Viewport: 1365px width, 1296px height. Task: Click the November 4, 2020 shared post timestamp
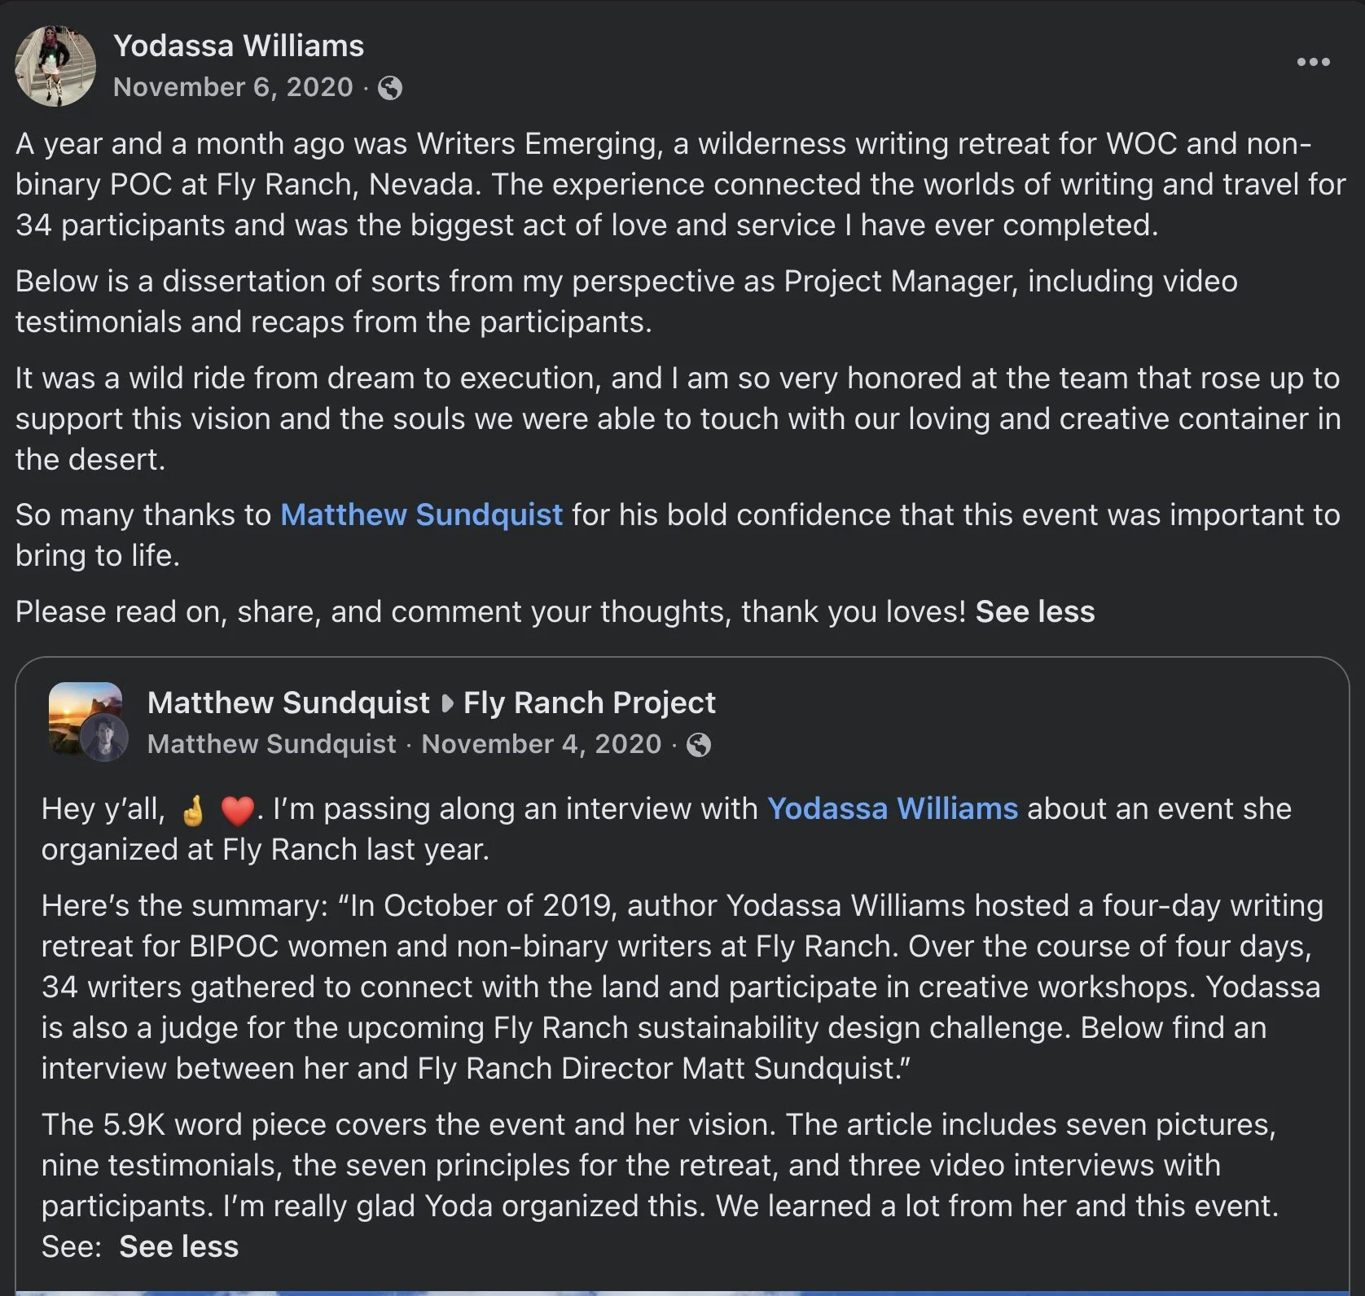click(542, 744)
